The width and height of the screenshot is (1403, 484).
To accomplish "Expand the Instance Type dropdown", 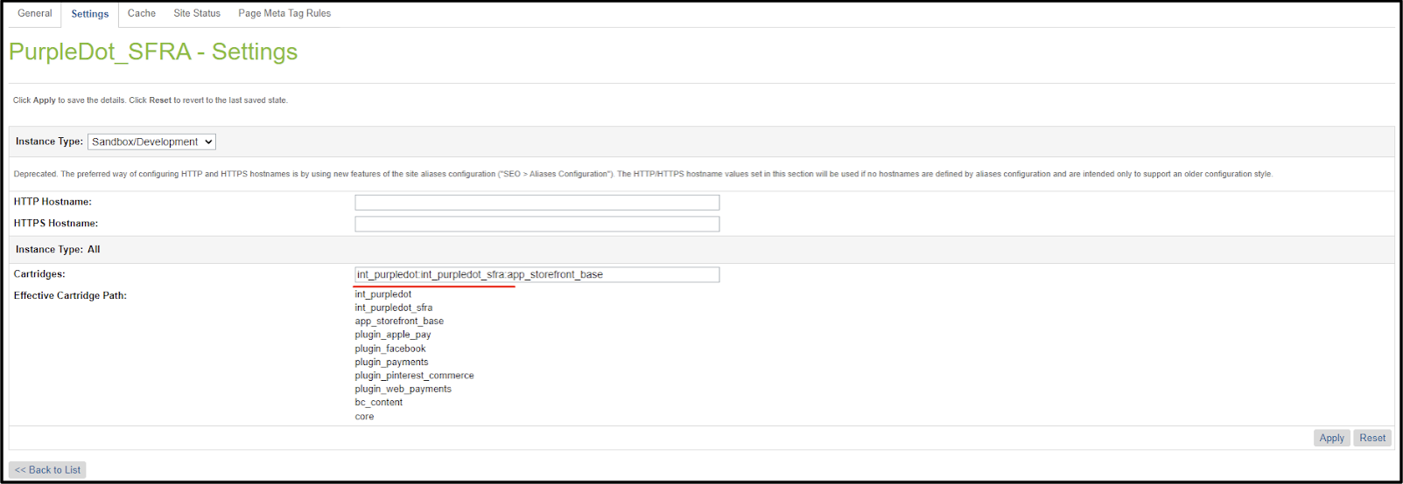I will click(x=151, y=142).
